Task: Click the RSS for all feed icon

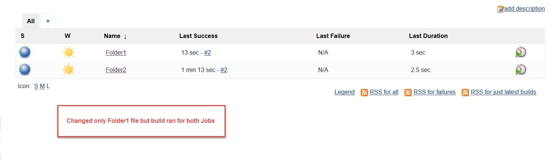Action: point(364,93)
